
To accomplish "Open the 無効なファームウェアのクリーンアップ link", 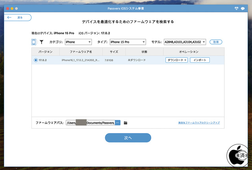I will (x=199, y=123).
